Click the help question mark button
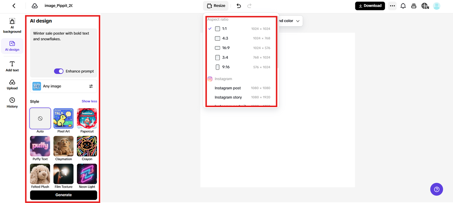The image size is (453, 203). tap(436, 189)
